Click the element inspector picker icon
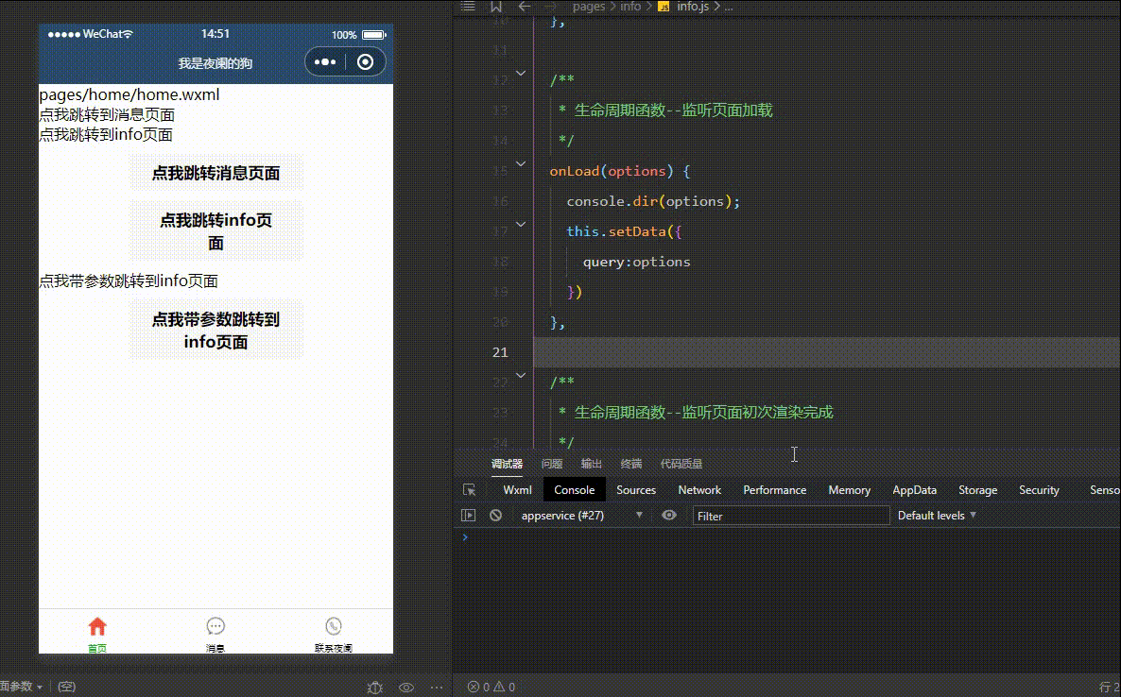1121x697 pixels. pos(469,490)
